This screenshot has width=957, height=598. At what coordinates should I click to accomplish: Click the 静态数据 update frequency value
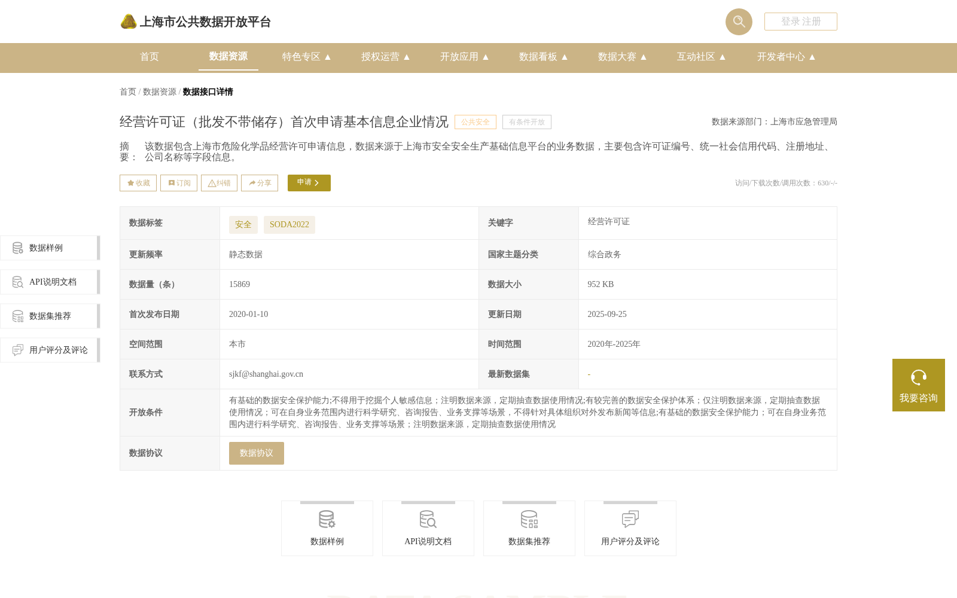[x=246, y=255]
